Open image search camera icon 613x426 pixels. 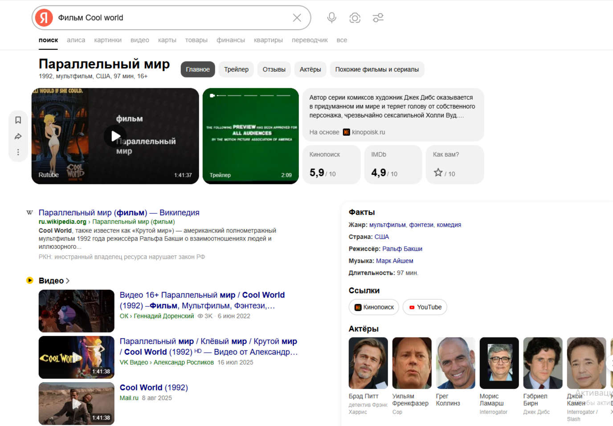355,18
